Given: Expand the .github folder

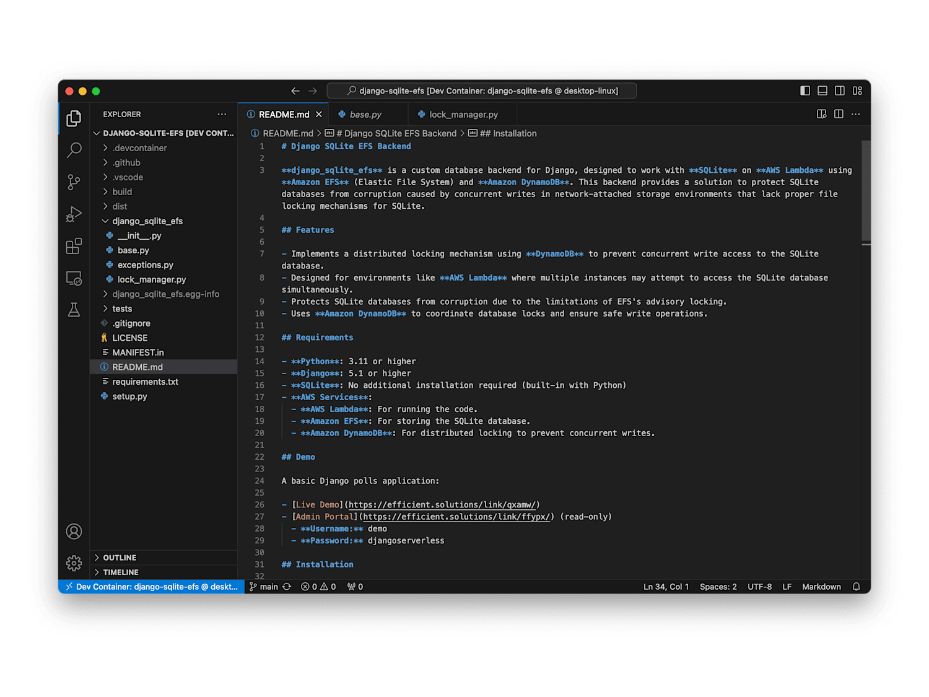Looking at the screenshot, I should tap(164, 162).
